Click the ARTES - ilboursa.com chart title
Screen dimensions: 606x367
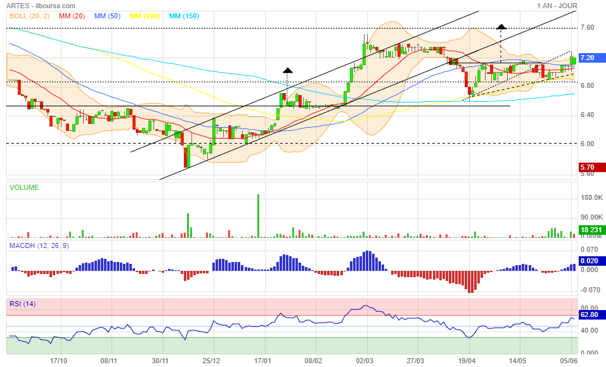coord(41,6)
